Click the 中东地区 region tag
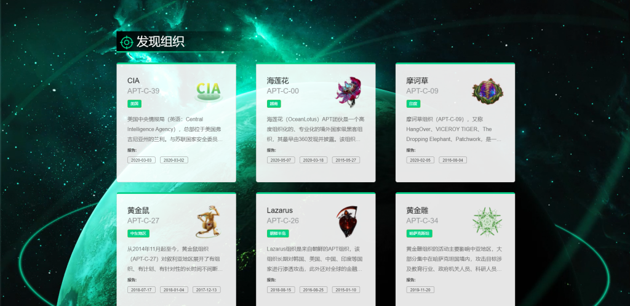Viewport: 630px width, 306px height. pyautogui.click(x=138, y=233)
